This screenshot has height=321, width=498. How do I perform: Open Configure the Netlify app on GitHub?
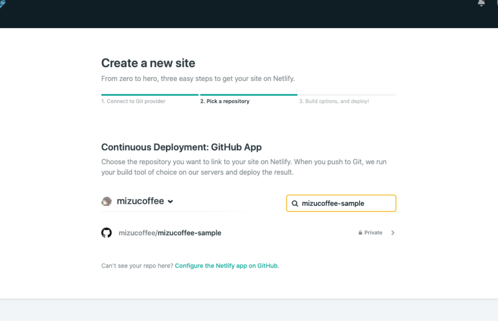[x=226, y=266]
